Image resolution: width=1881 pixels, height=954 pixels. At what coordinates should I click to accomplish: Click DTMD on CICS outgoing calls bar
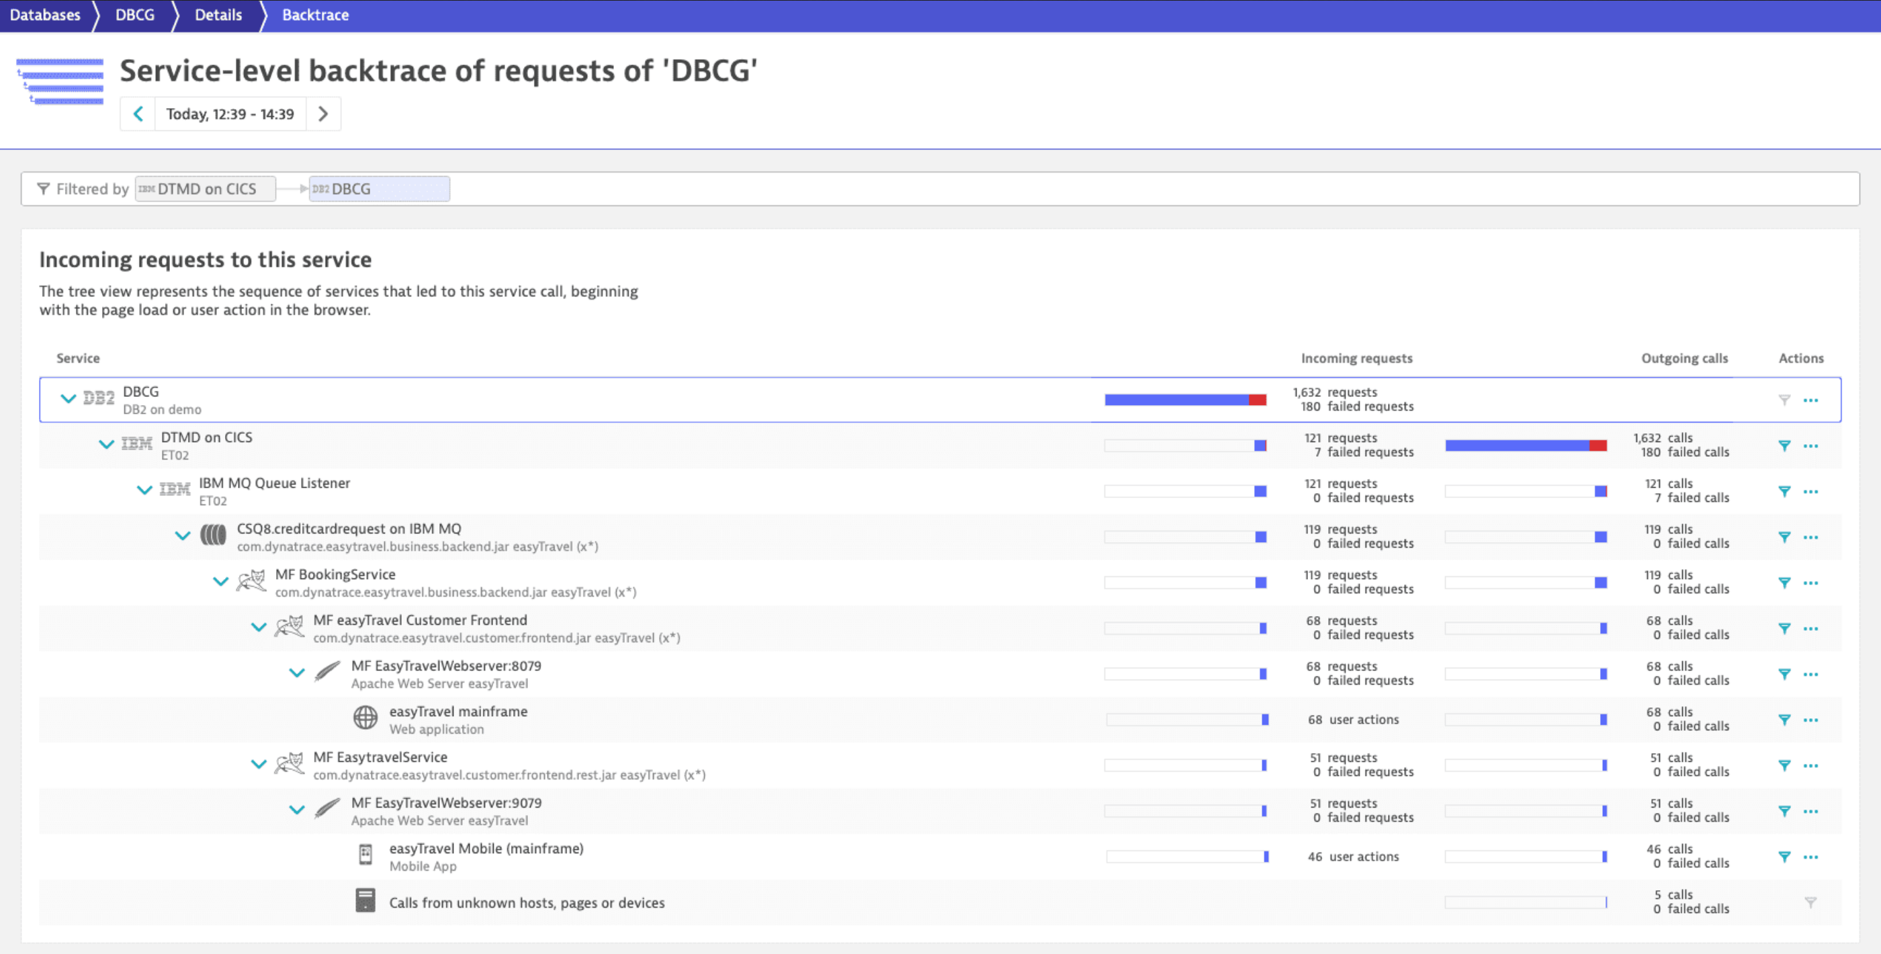tap(1526, 445)
